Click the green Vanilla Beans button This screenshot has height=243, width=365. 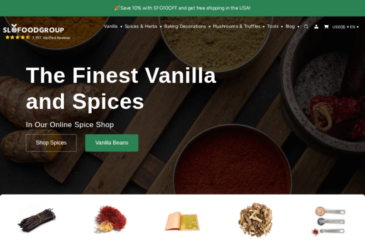(x=112, y=143)
